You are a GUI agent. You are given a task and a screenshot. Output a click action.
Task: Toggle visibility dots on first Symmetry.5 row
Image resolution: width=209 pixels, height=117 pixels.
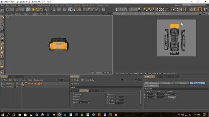coord(19,84)
